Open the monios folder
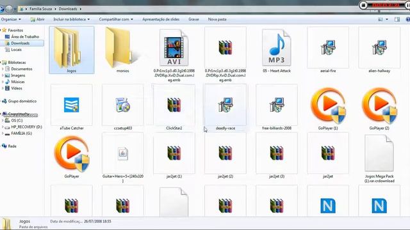 tap(119, 48)
